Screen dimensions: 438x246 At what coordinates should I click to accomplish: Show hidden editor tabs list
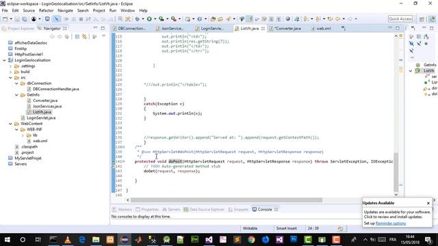[344, 28]
